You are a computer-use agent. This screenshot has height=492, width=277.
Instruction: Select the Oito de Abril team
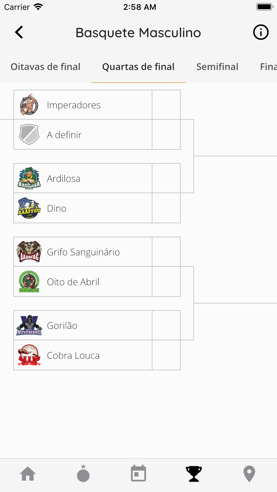tap(83, 282)
